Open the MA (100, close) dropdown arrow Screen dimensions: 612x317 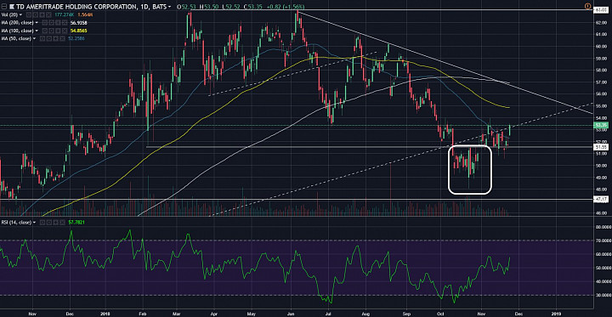pyautogui.click(x=37, y=31)
